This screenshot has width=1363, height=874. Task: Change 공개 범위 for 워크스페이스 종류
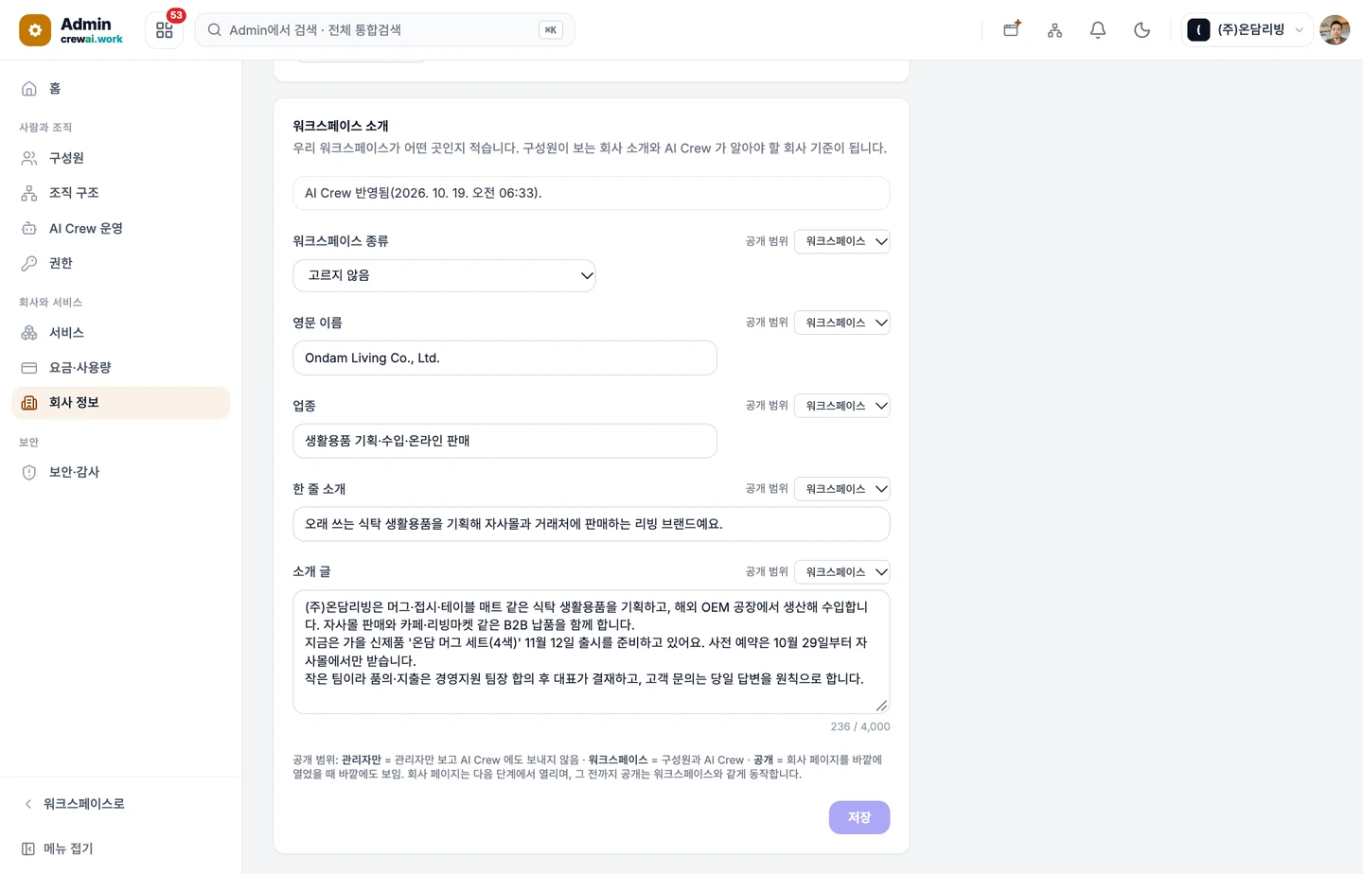pyautogui.click(x=841, y=241)
